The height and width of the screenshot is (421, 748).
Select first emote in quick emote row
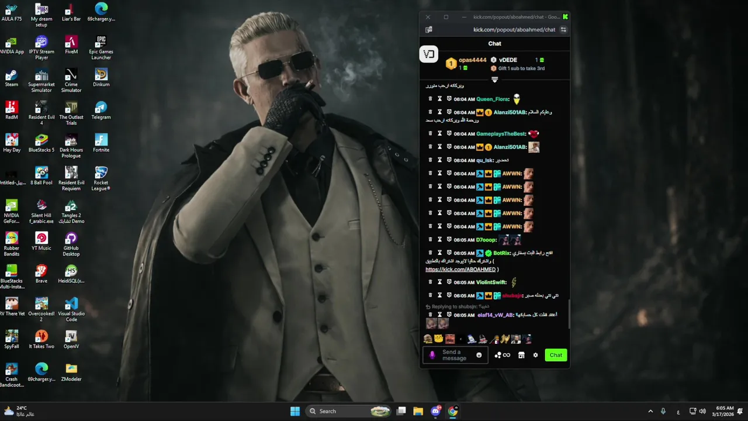(x=428, y=339)
